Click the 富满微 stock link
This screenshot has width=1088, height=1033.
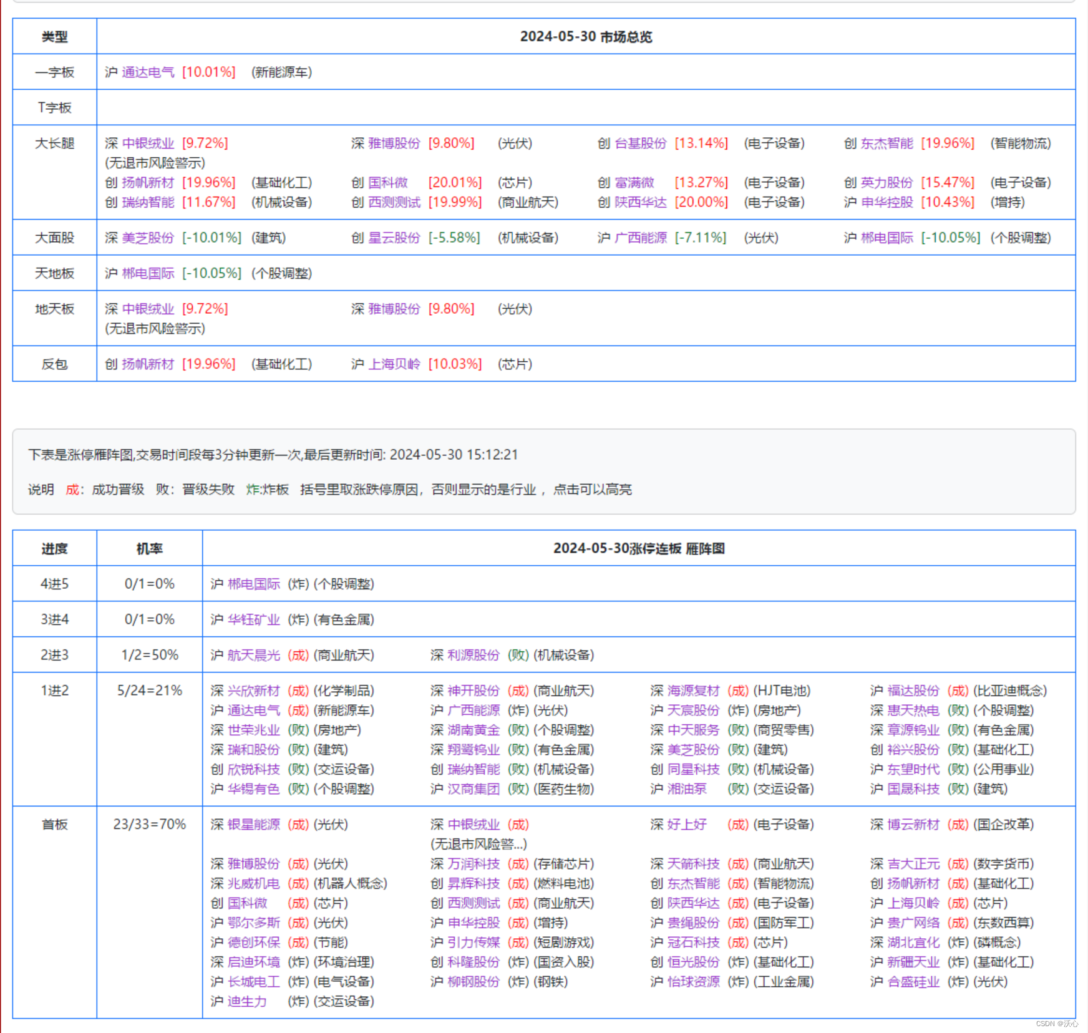pos(634,183)
